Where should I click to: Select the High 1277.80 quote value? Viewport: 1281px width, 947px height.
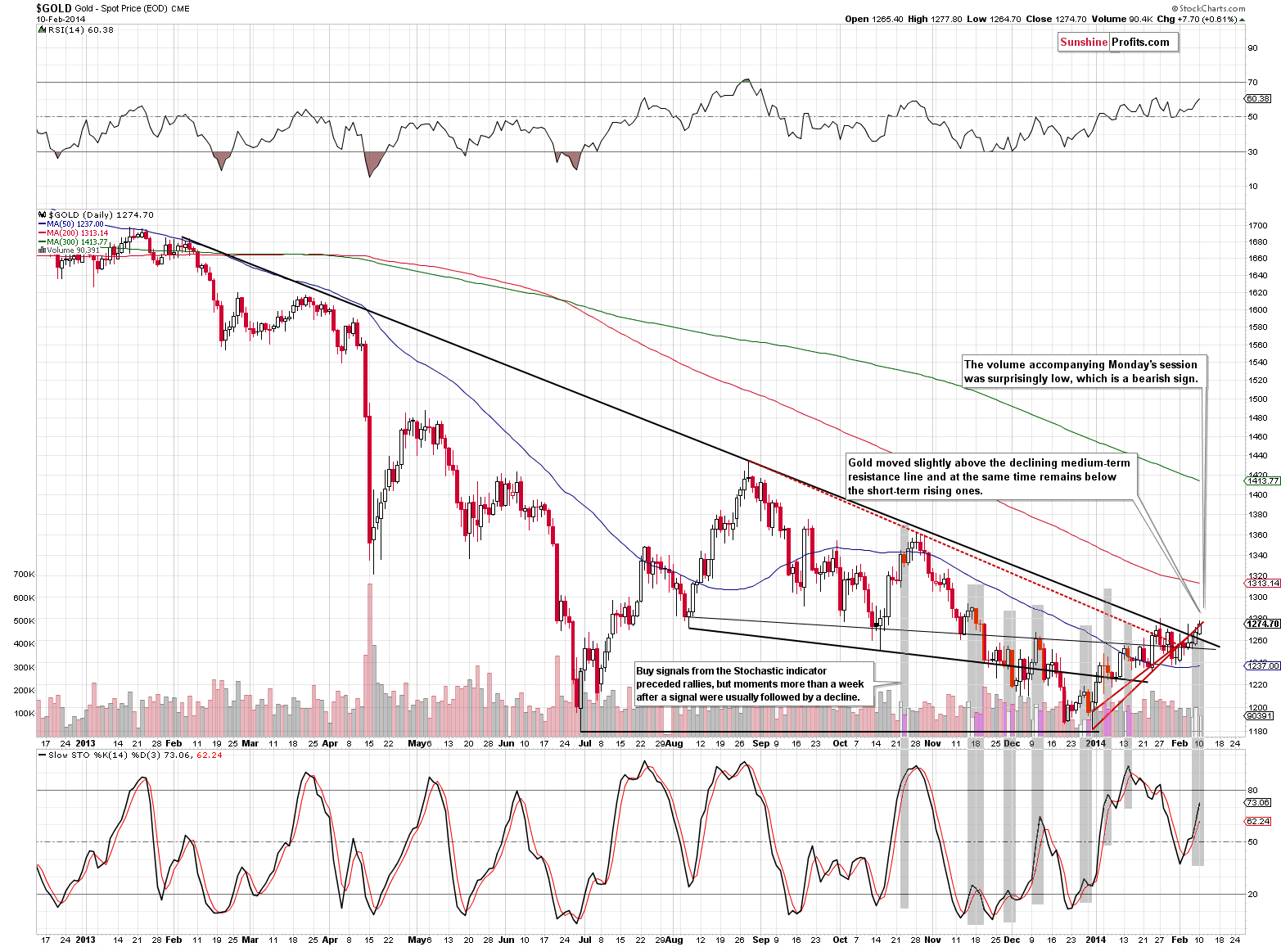pyautogui.click(x=935, y=19)
